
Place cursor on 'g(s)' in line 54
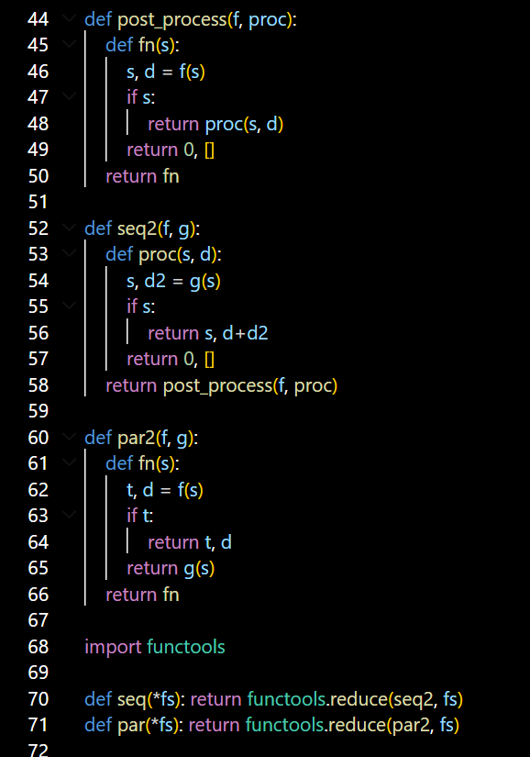(205, 281)
